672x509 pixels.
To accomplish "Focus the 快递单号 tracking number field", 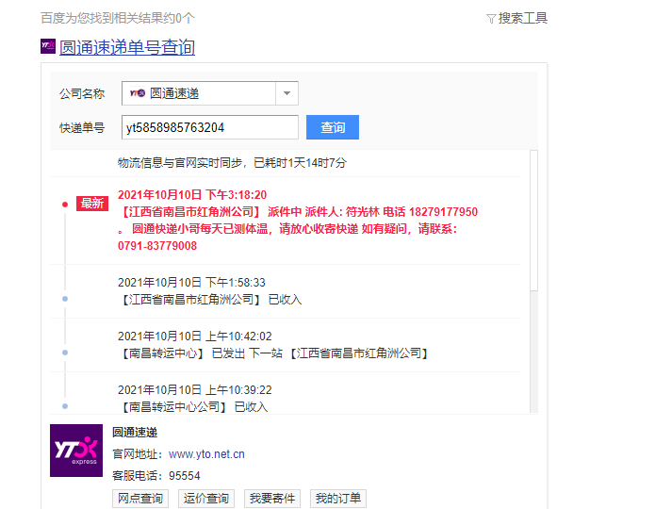I will click(210, 127).
